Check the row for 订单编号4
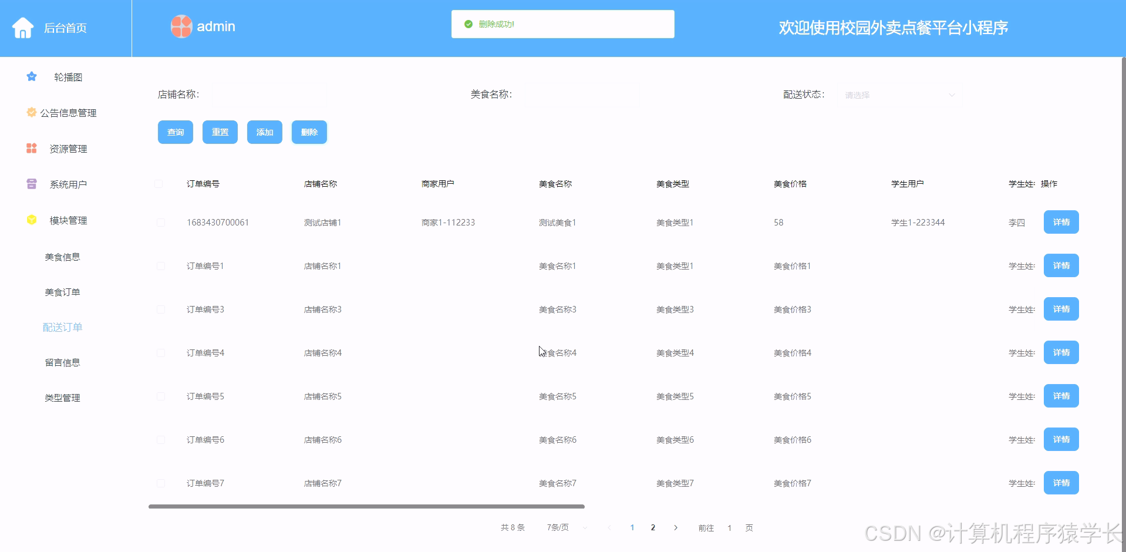Screen dimensions: 1126x552 point(161,353)
